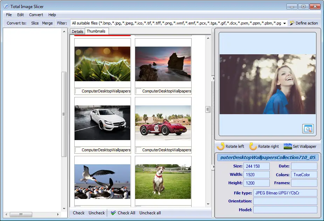324x221 pixels.
Task: Click the Total Image Slicer title icon
Action: tap(6, 6)
